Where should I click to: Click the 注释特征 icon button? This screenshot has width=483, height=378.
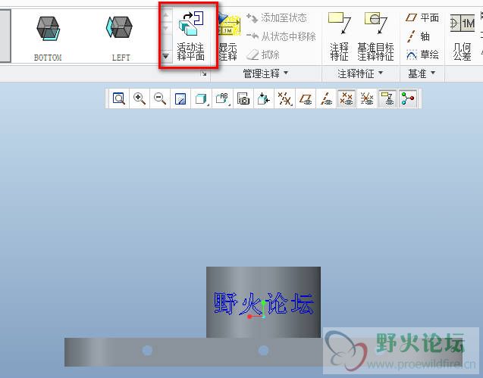339,36
